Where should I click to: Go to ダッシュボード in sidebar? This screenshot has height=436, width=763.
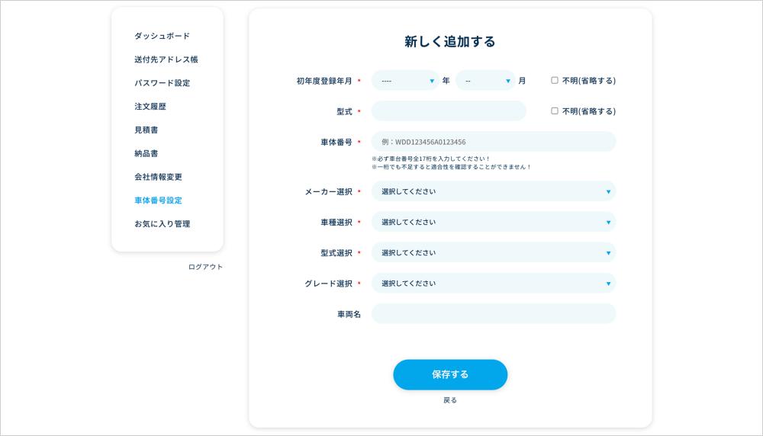coord(162,36)
